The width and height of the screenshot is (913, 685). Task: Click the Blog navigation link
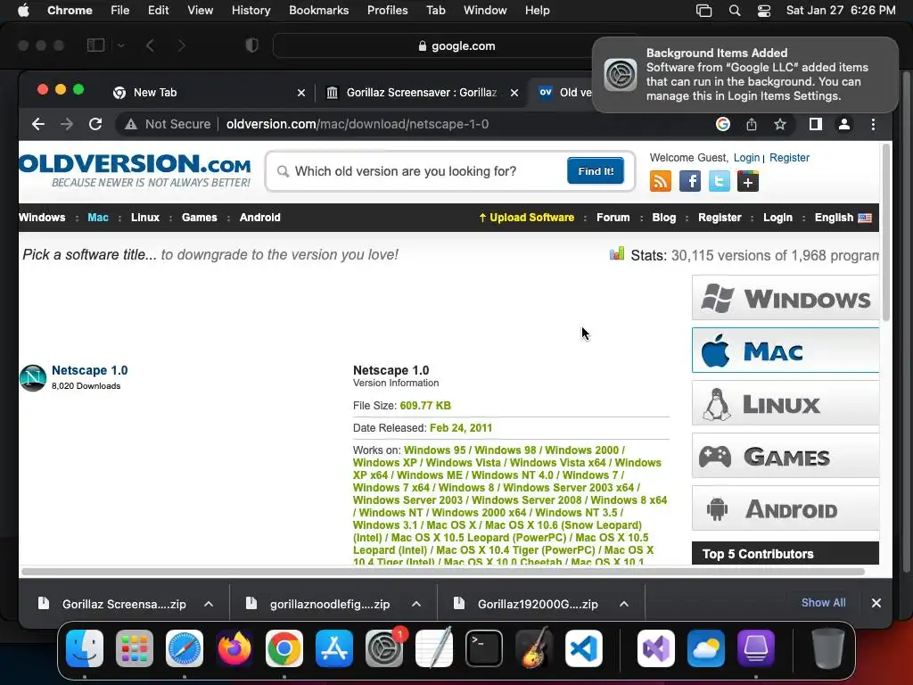tap(663, 218)
